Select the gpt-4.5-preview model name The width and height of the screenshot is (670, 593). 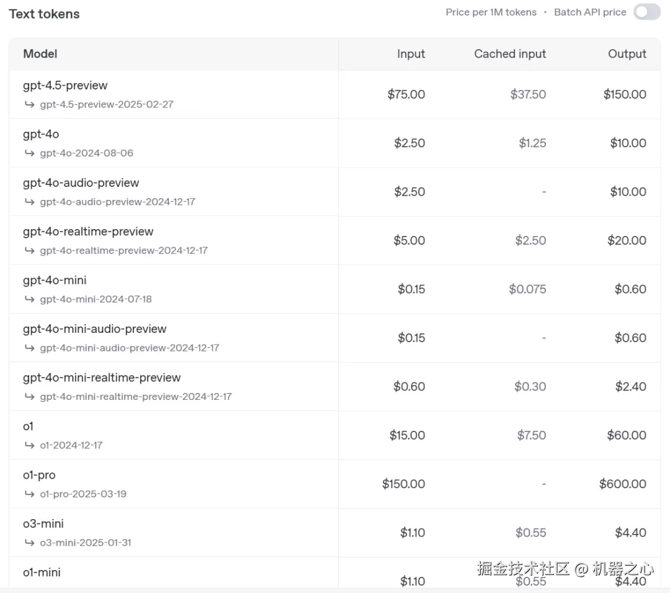(65, 86)
